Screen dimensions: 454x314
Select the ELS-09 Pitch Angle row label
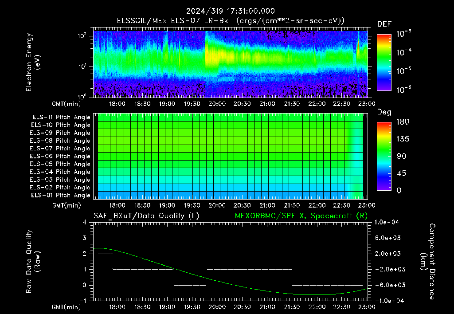60,133
